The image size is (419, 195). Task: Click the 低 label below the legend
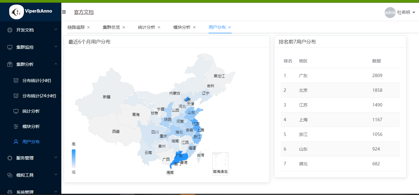pos(74,172)
